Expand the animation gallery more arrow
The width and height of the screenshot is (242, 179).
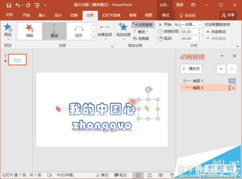click(94, 37)
